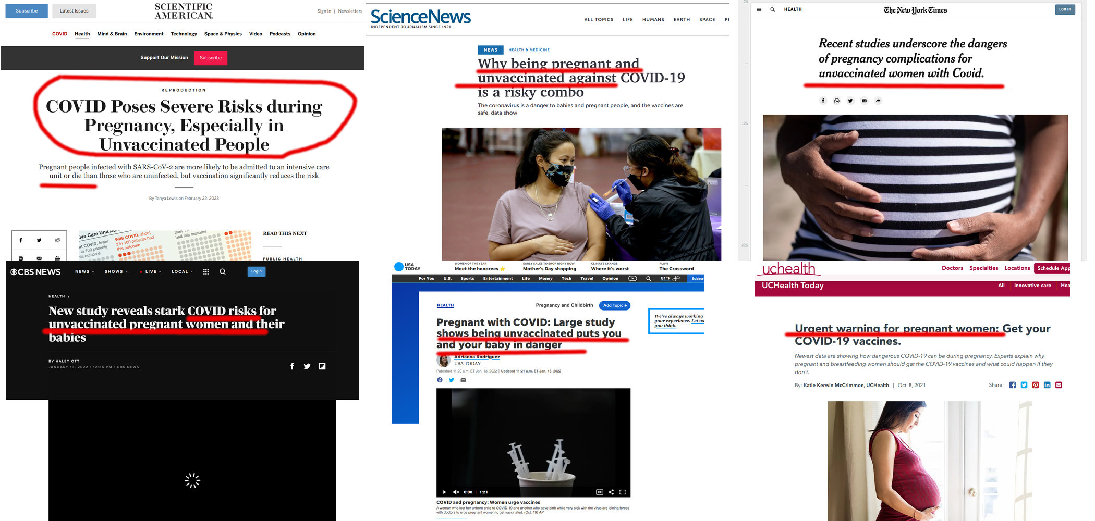Viewport: 1095px width, 521px height.
Task: Open the Entertainment section on USA Today
Action: [x=498, y=279]
